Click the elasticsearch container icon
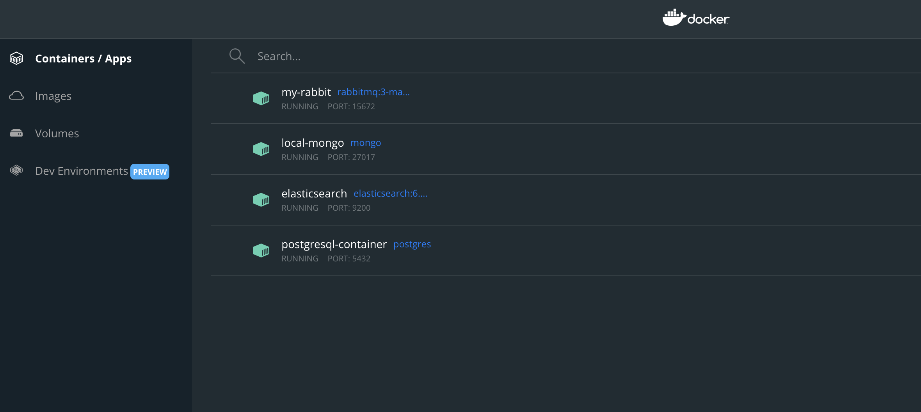The width and height of the screenshot is (921, 412). pos(261,199)
